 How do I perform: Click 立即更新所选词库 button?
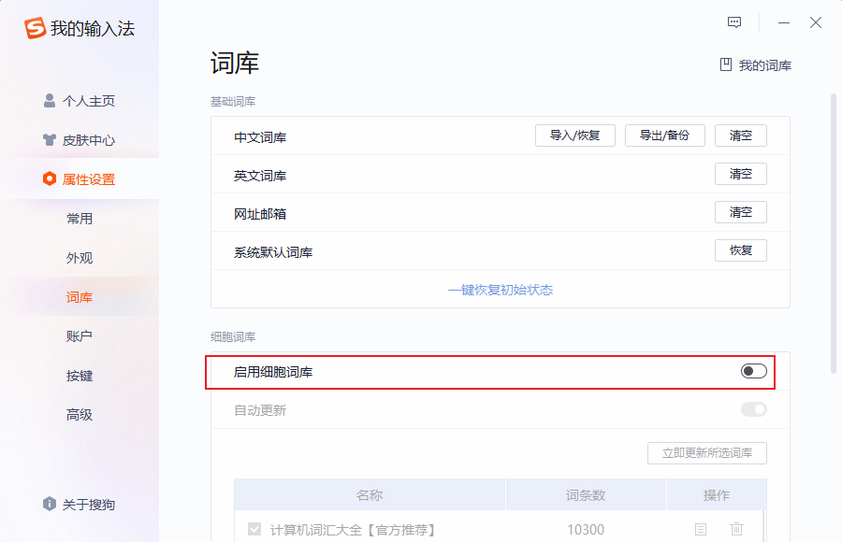click(707, 453)
